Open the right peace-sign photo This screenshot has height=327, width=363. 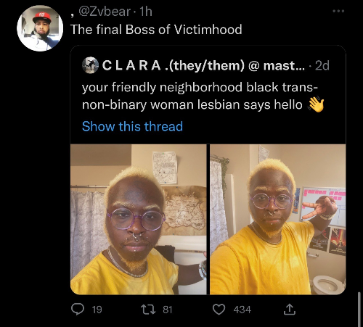point(278,219)
